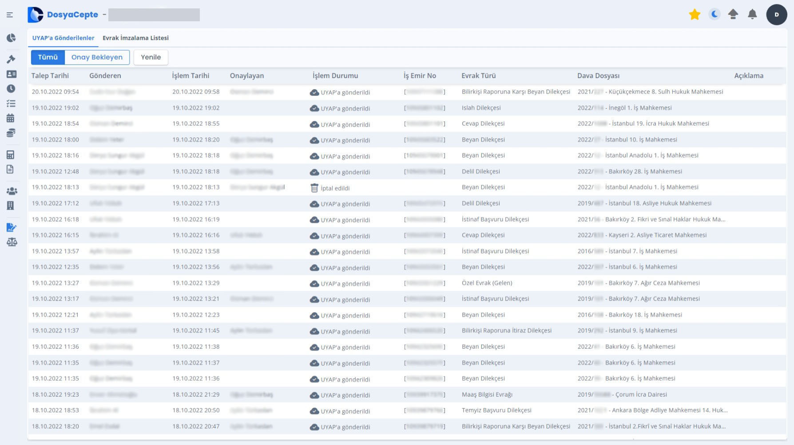
Task: Click the 19.10.2022 16:15 request date cell
Action: click(x=56, y=235)
